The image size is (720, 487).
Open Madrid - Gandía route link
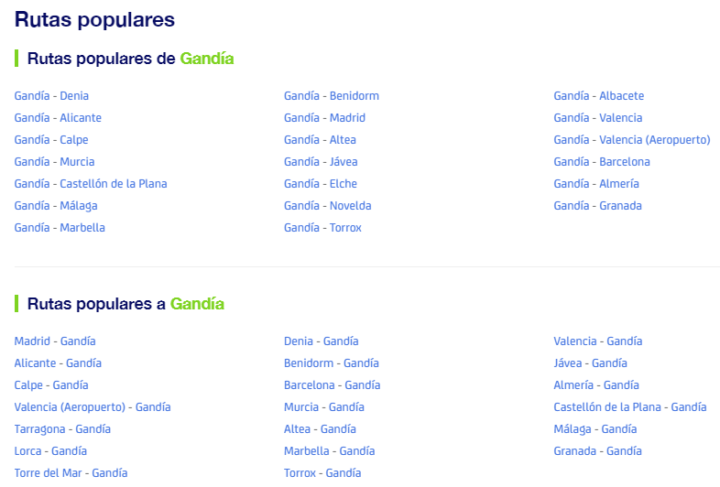point(55,341)
